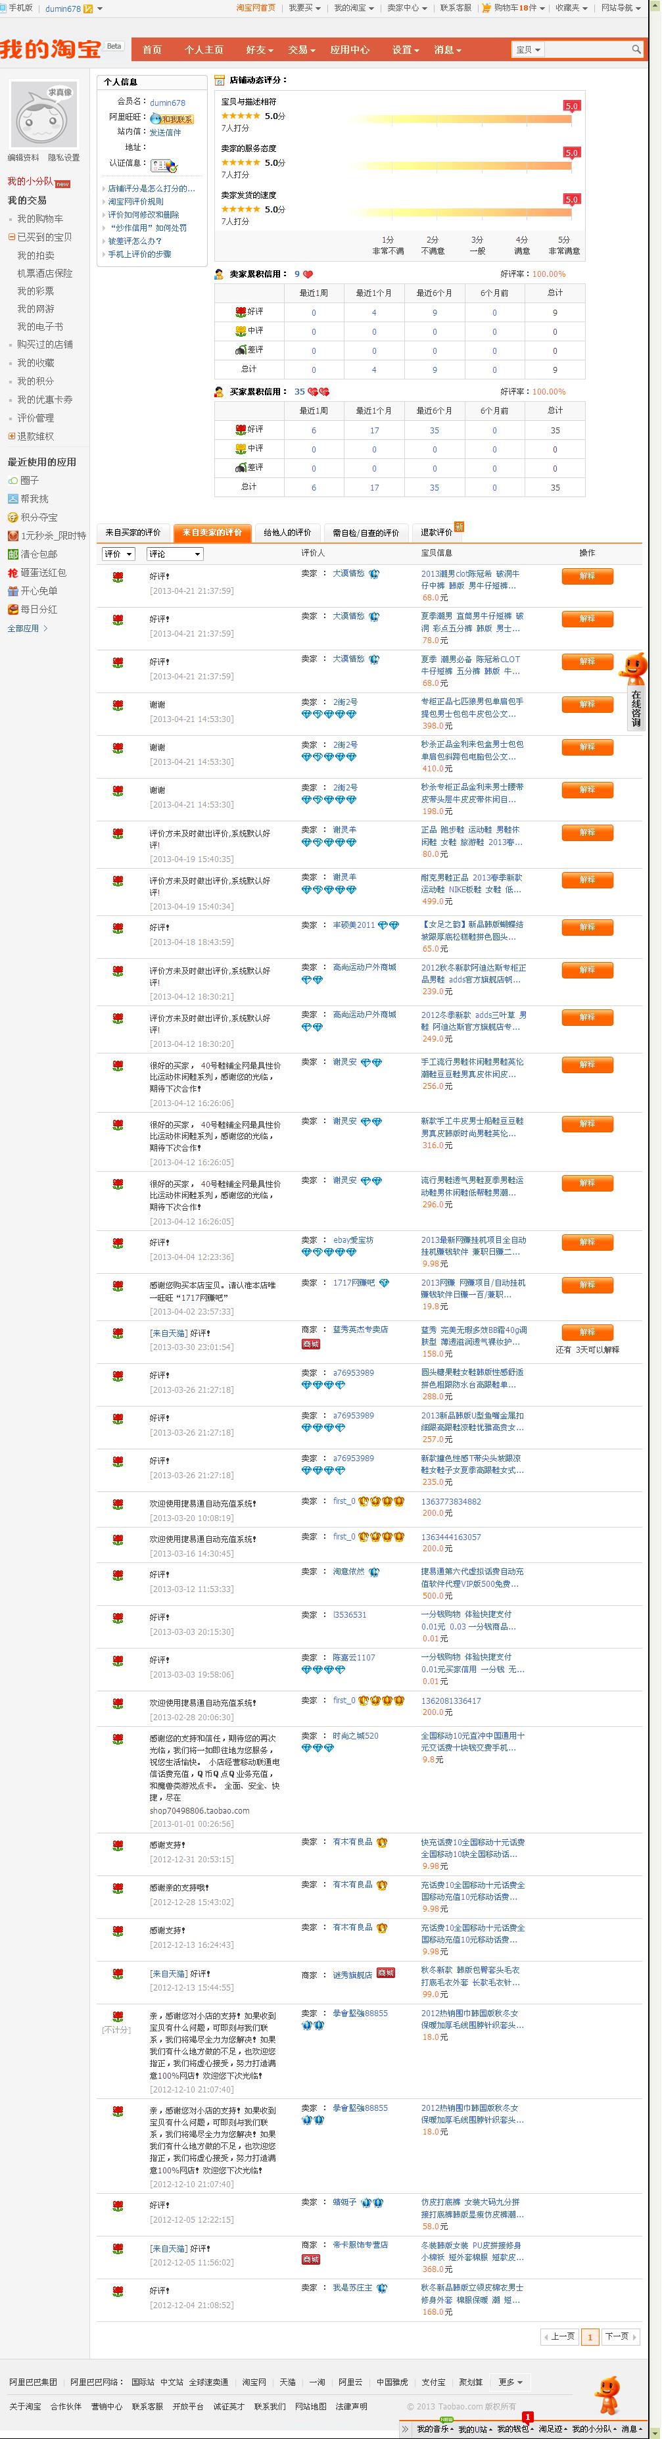This screenshot has width=662, height=2439.
Task: Click the user avatar picture
Action: [43, 114]
